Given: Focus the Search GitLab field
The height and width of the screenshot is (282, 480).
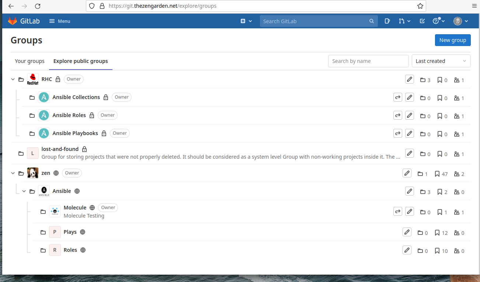Looking at the screenshot, I should pos(319,21).
